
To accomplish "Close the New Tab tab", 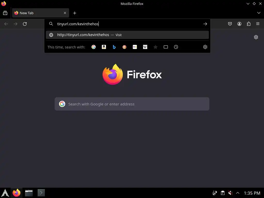I will (x=65, y=13).
